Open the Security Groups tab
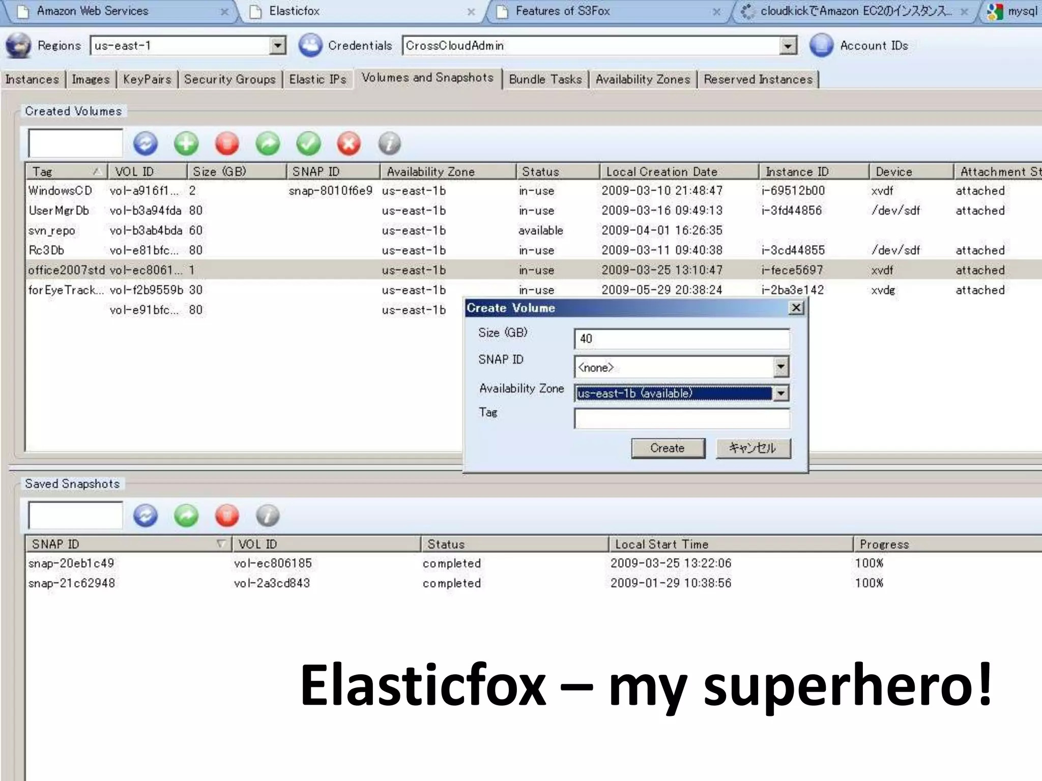The width and height of the screenshot is (1042, 781). click(x=229, y=79)
